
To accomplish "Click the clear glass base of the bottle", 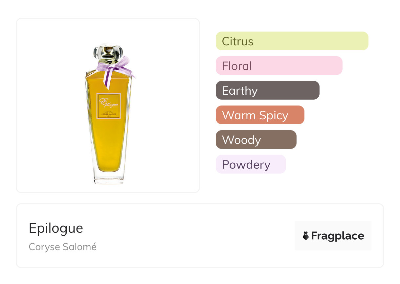I will (108, 178).
